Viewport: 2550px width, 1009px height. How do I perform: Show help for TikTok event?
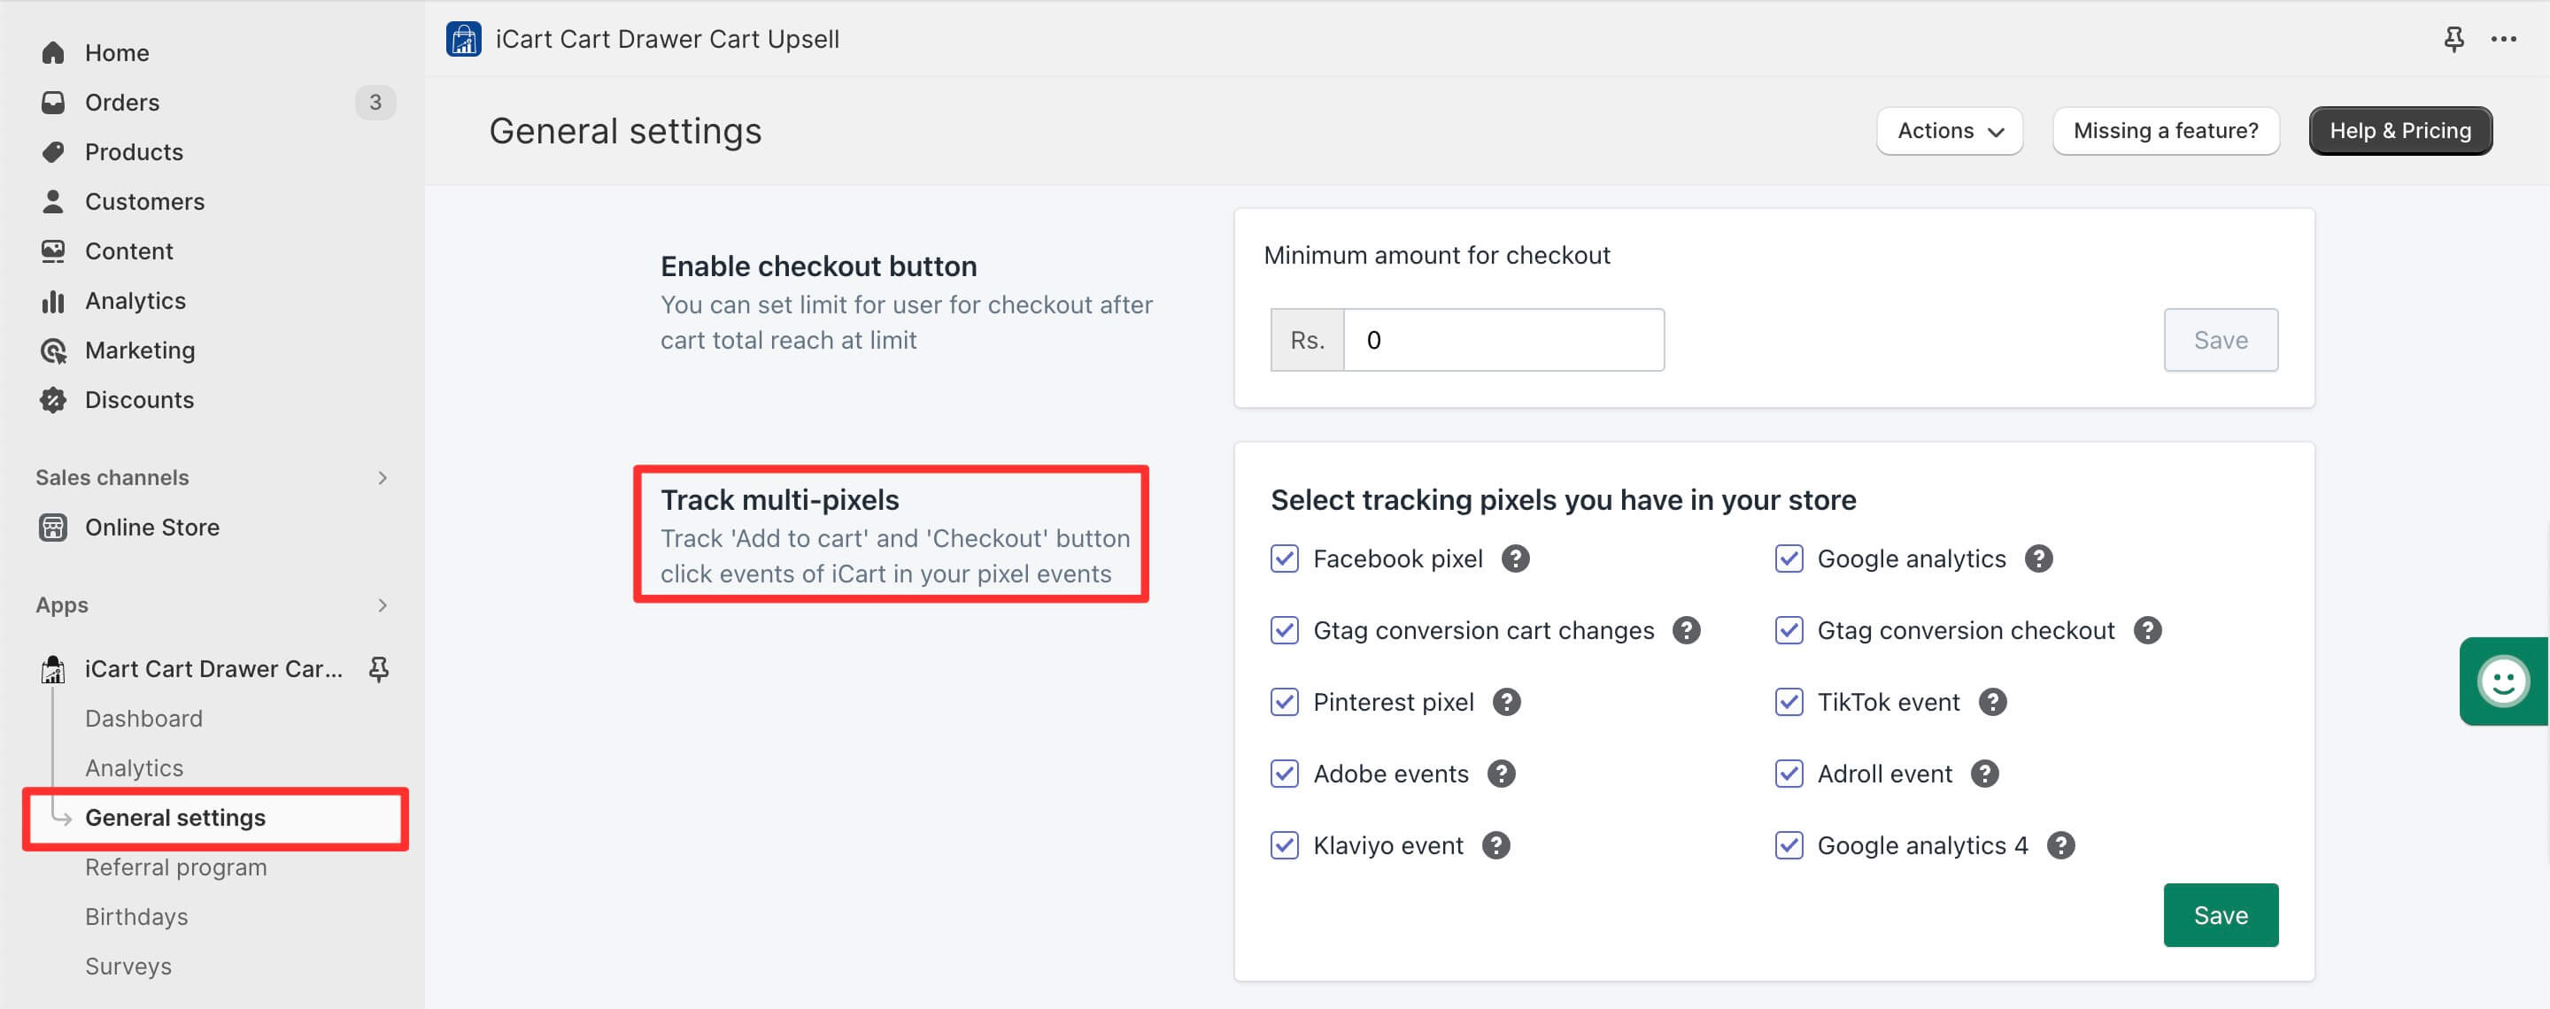click(x=1993, y=703)
